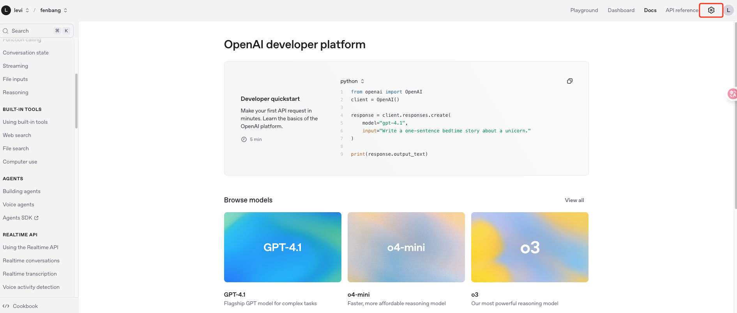737x313 pixels.
Task: Click the translate floating icon
Action: pos(732,93)
